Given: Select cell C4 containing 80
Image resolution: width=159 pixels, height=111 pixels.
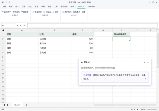Looking at the screenshot, I should click(x=82, y=48).
